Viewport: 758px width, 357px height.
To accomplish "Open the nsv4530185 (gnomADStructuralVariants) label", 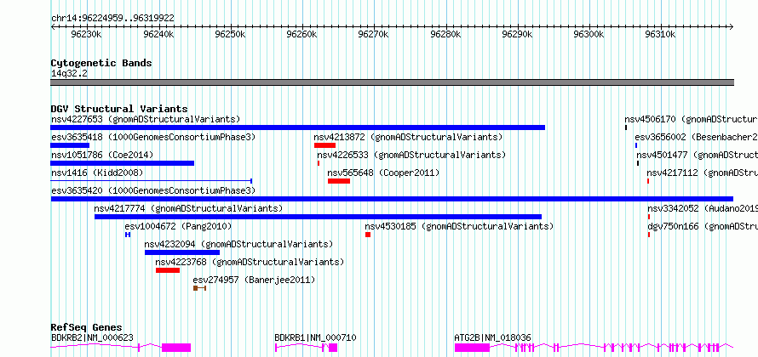I will coord(459,226).
